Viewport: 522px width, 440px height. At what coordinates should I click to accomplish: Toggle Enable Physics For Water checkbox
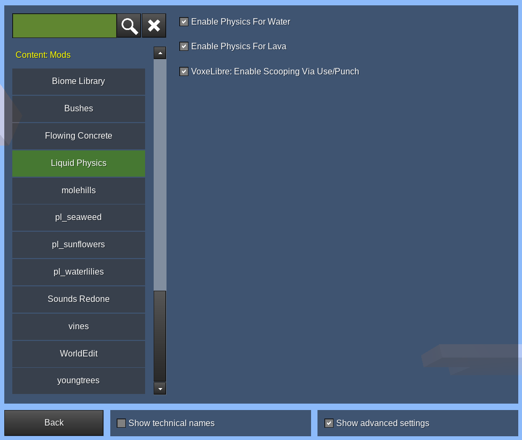pos(184,22)
